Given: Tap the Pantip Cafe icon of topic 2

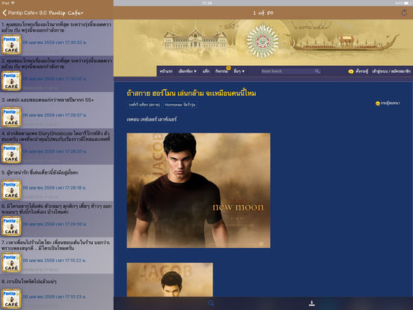Looking at the screenshot, I should [x=11, y=81].
